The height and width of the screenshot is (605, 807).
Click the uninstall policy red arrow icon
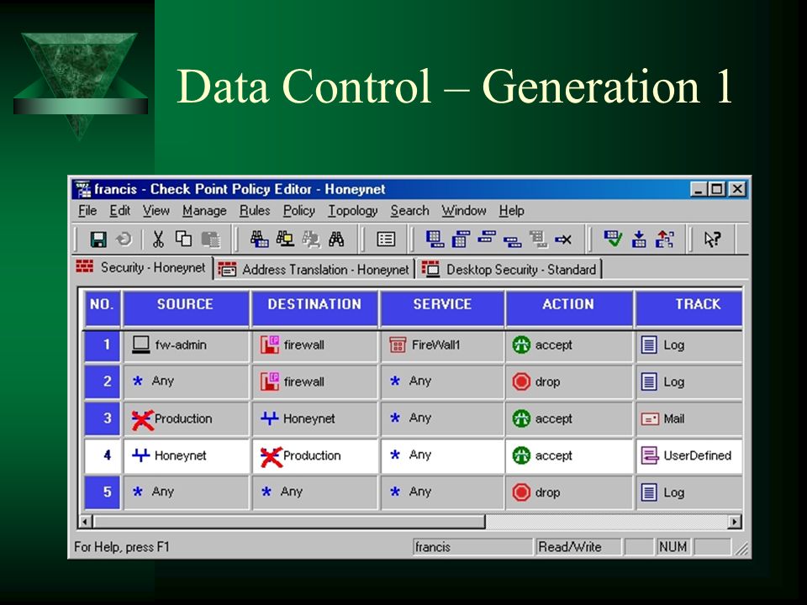pos(664,239)
